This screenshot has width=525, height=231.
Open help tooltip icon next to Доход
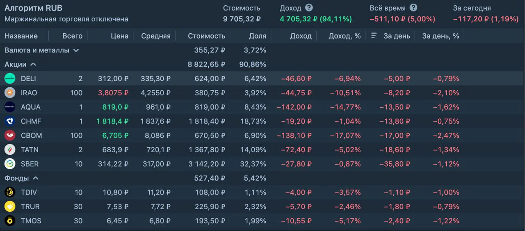[309, 8]
